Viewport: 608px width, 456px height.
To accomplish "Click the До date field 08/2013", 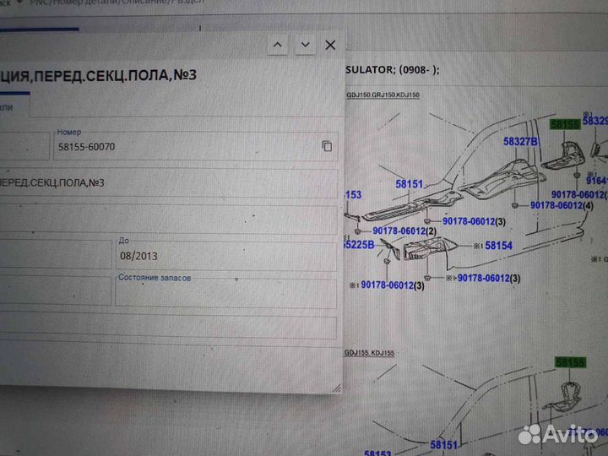I will point(225,255).
